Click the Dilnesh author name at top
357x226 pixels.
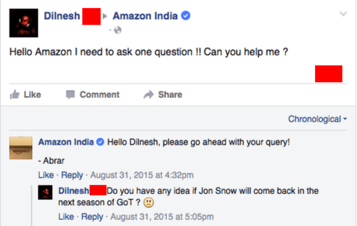[62, 16]
